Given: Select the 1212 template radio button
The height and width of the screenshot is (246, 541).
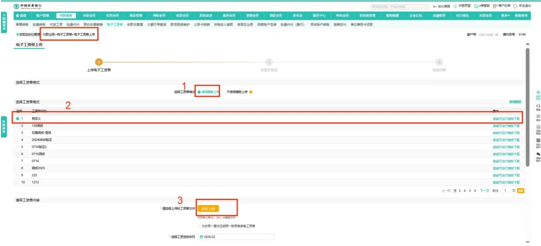Looking at the screenshot, I should (x=18, y=182).
